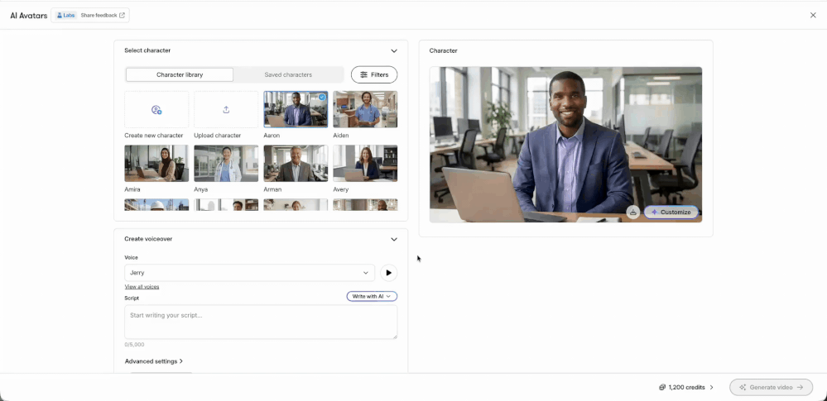Click the 1,200 credits link
Image resolution: width=827 pixels, height=401 pixels.
click(686, 387)
